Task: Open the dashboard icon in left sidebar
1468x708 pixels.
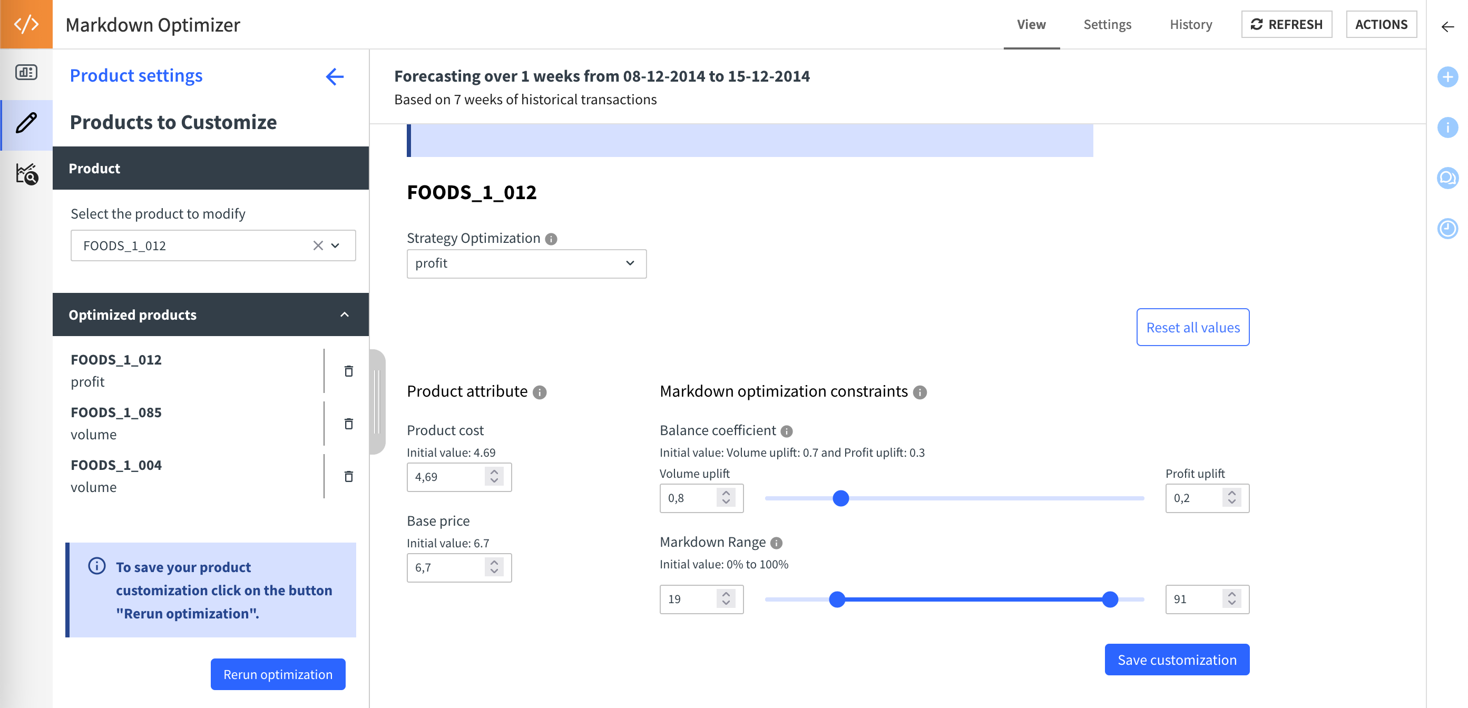Action: click(26, 72)
